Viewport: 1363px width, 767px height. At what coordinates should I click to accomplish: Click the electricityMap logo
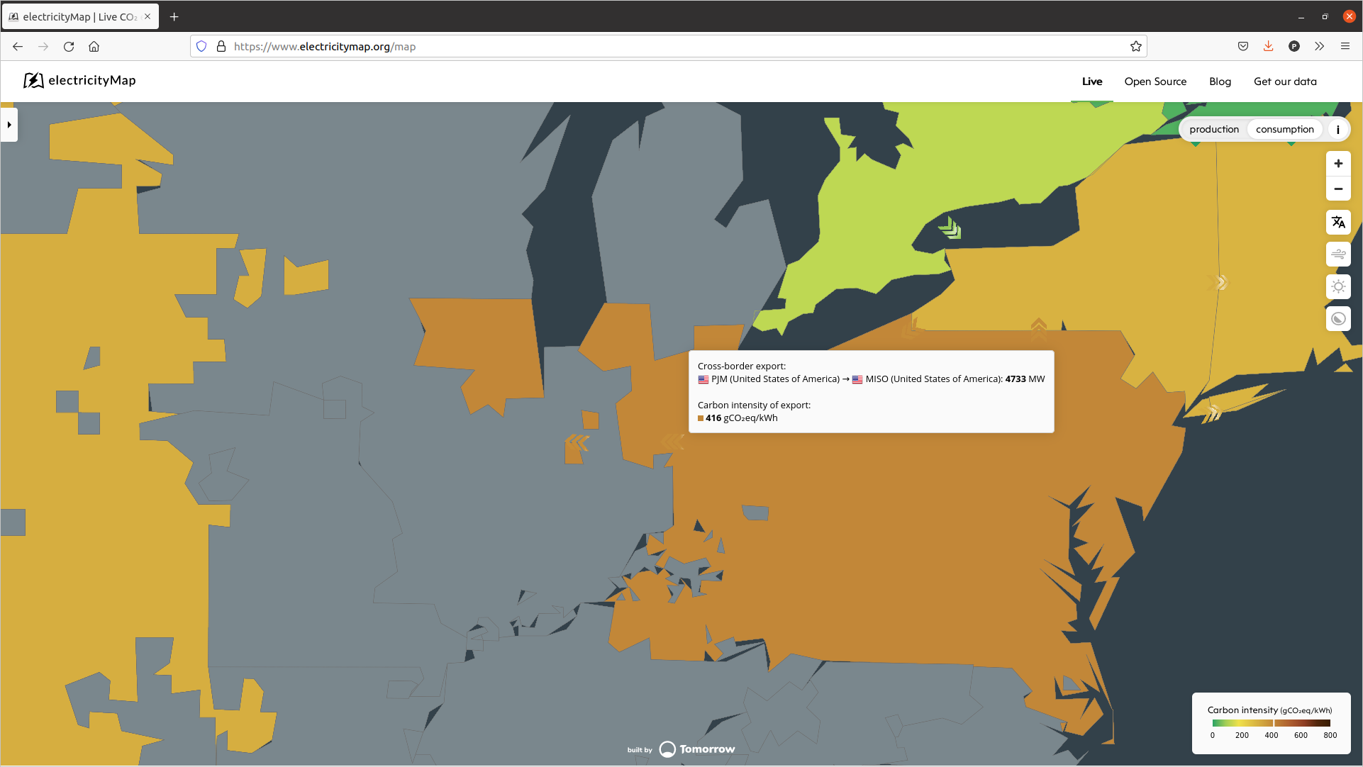[79, 81]
